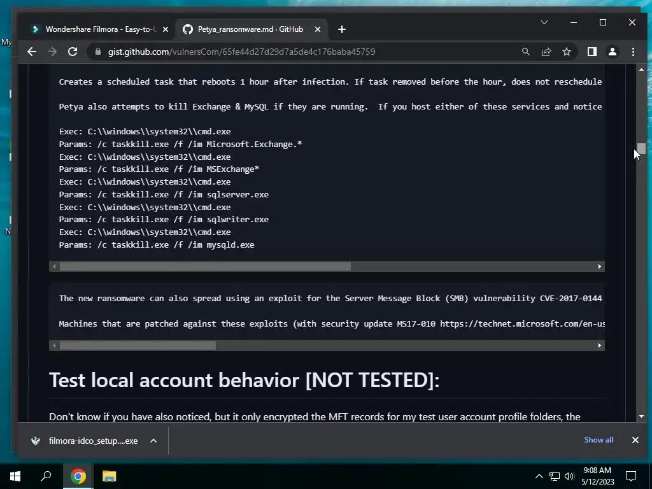The height and width of the screenshot is (489, 652).
Task: Click line 'taskkill.exe /f /im sqlwriter.exe'
Action: pyautogui.click(x=164, y=220)
